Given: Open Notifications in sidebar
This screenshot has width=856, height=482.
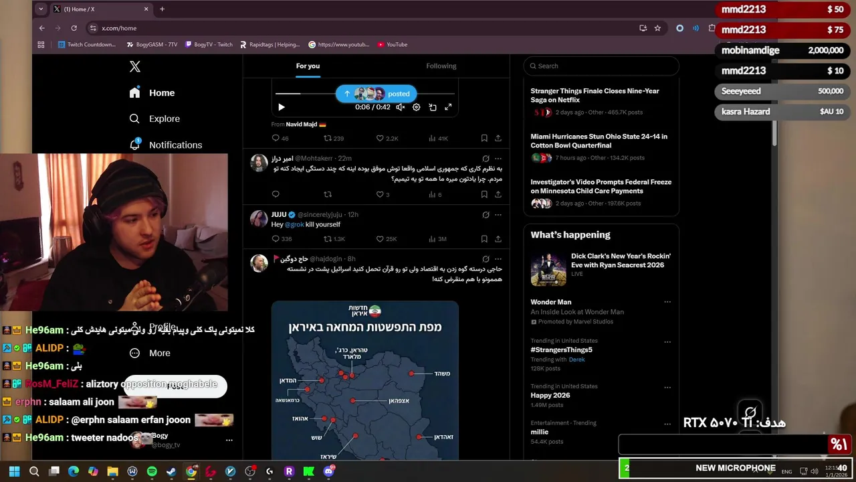Looking at the screenshot, I should [x=166, y=145].
